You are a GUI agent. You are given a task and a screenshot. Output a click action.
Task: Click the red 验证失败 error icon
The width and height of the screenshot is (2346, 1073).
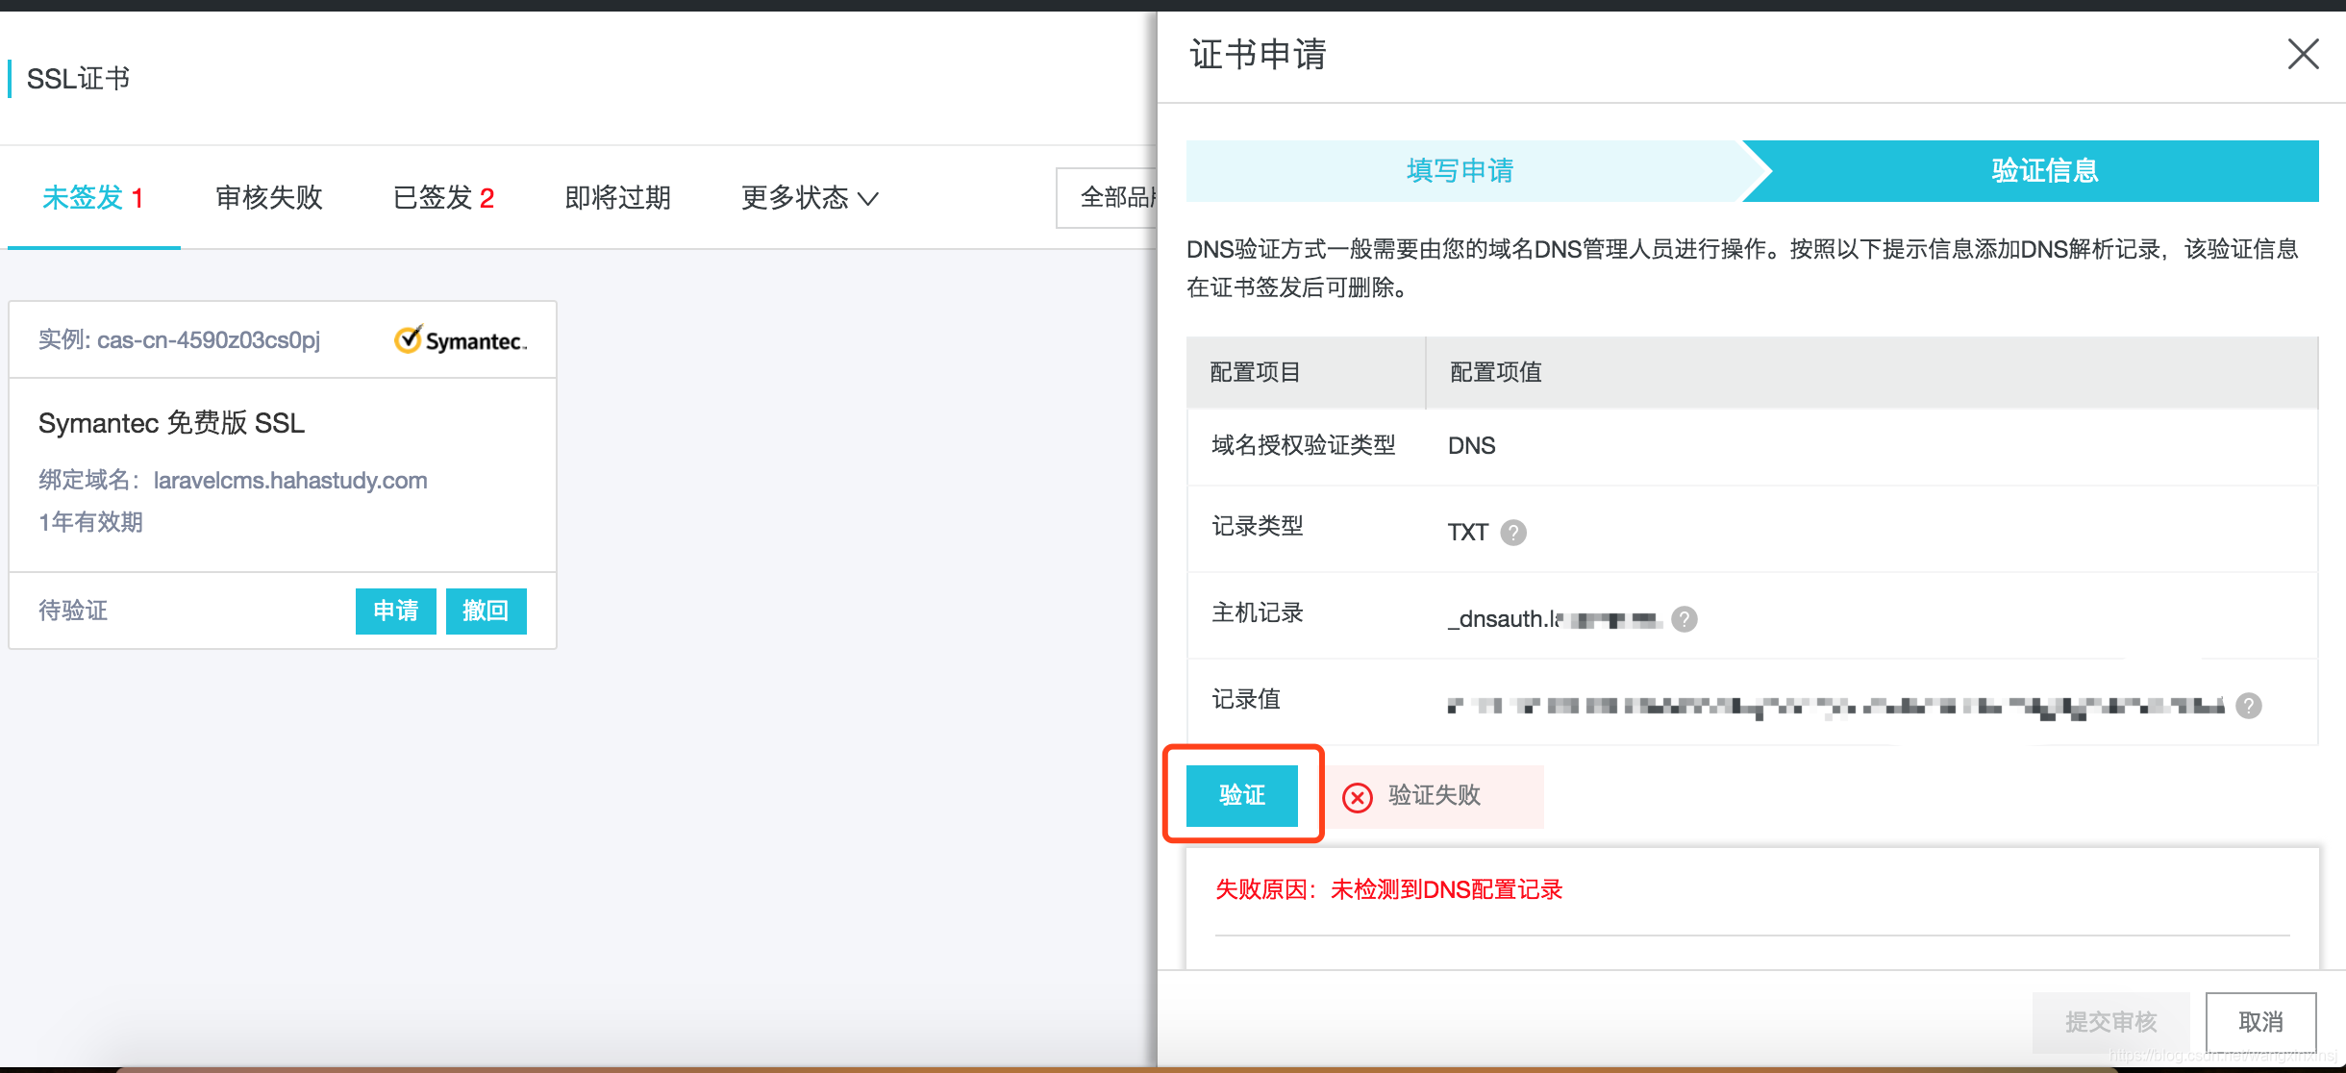(x=1358, y=798)
